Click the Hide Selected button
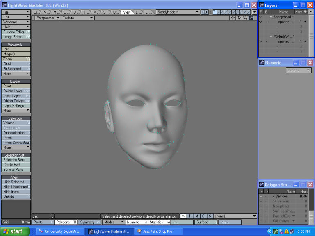This screenshot has height=236, width=315. (16, 182)
